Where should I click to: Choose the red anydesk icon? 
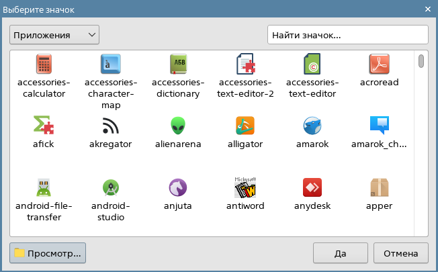pos(312,187)
